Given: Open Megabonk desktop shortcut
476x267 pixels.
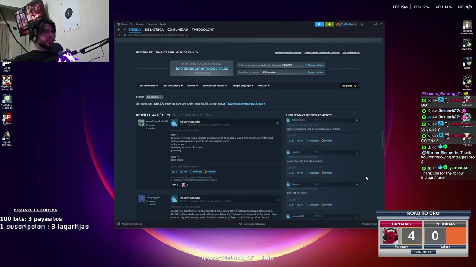Looking at the screenshot, I should point(7,83).
